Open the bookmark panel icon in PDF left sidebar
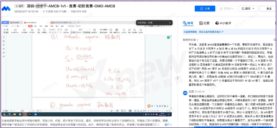This screenshot has width=277, height=128. pyautogui.click(x=4, y=37)
